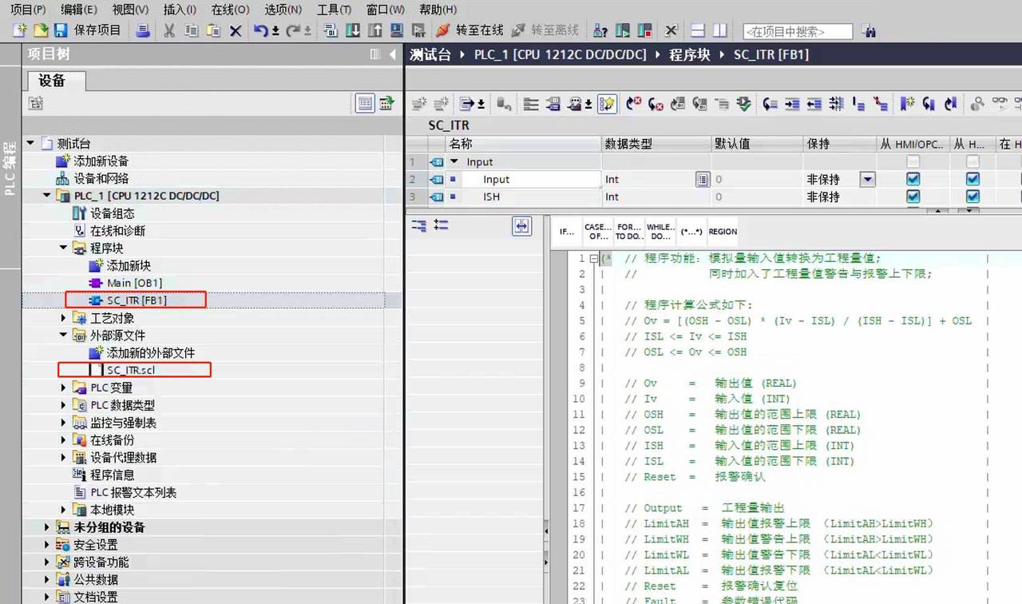Image resolution: width=1022 pixels, height=604 pixels.
Task: Insert a REGION snippet in the editor
Action: (x=723, y=232)
